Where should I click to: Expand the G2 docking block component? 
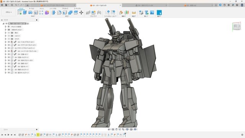(6, 42)
